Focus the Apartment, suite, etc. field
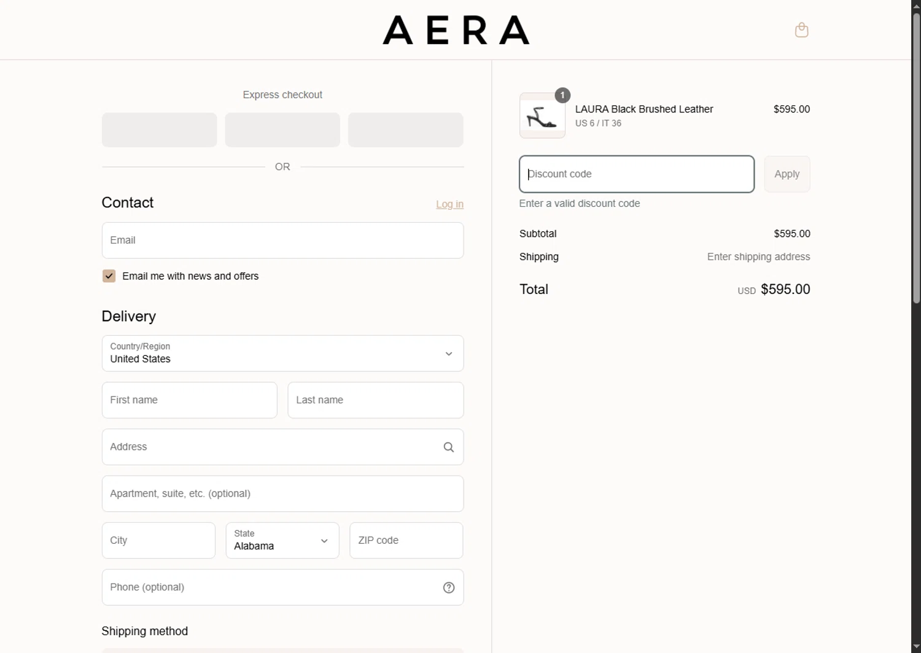Image resolution: width=921 pixels, height=653 pixels. [282, 494]
